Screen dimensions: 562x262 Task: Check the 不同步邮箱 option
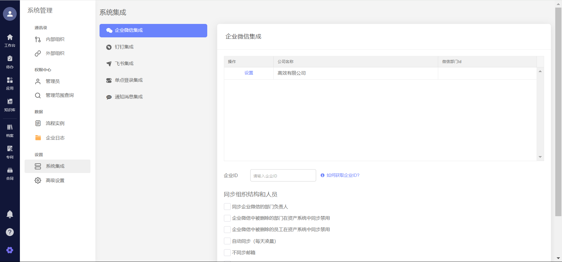click(x=227, y=252)
